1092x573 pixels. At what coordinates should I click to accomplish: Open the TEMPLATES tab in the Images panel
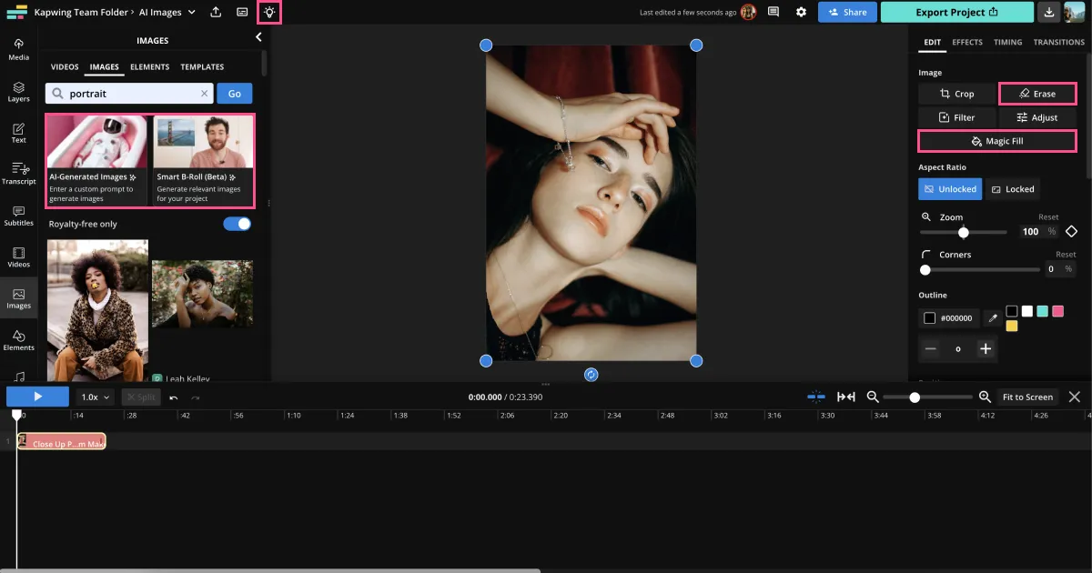[201, 66]
